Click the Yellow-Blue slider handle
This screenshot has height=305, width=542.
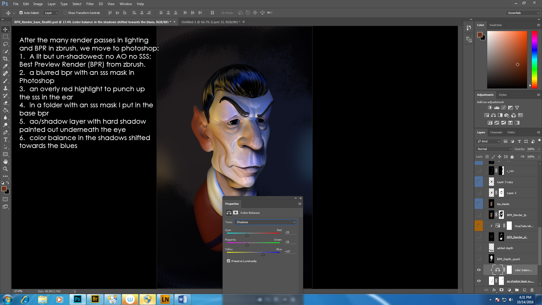pos(263,254)
